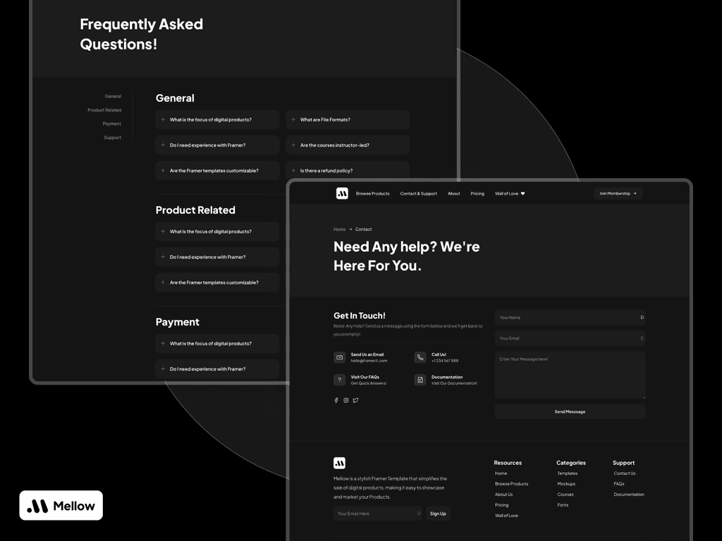The width and height of the screenshot is (722, 541).
Task: Expand Product Related 'What is the focus of digital products?'
Action: pyautogui.click(x=217, y=231)
